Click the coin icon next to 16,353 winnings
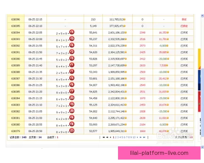The image size is (204, 163). click(x=168, y=33)
